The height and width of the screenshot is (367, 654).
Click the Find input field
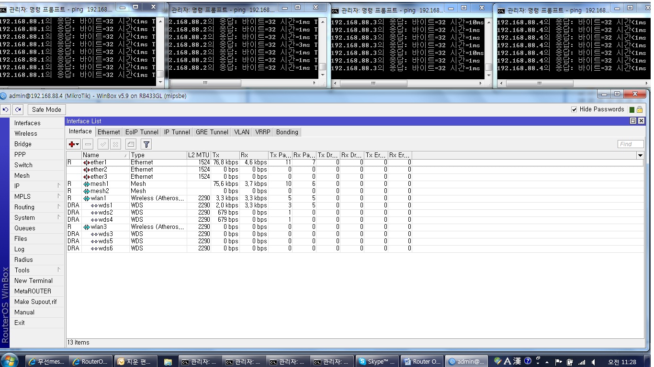631,144
